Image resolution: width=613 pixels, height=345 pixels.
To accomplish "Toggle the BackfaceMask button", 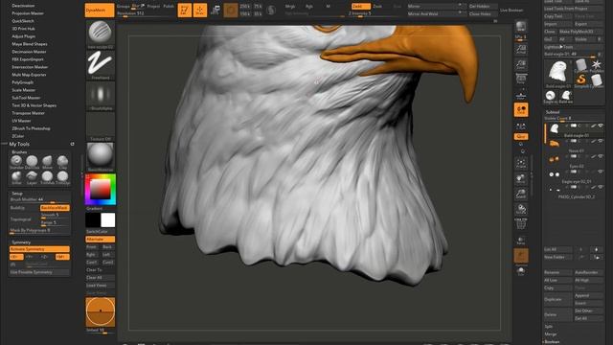I will [x=55, y=208].
